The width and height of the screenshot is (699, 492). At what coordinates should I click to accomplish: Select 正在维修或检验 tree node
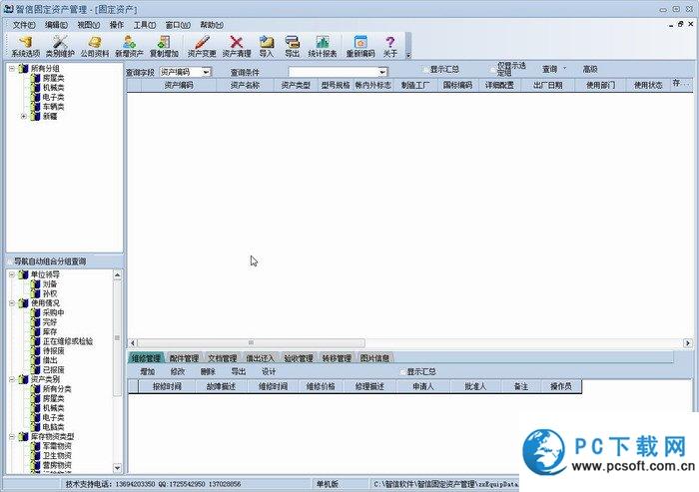[68, 341]
